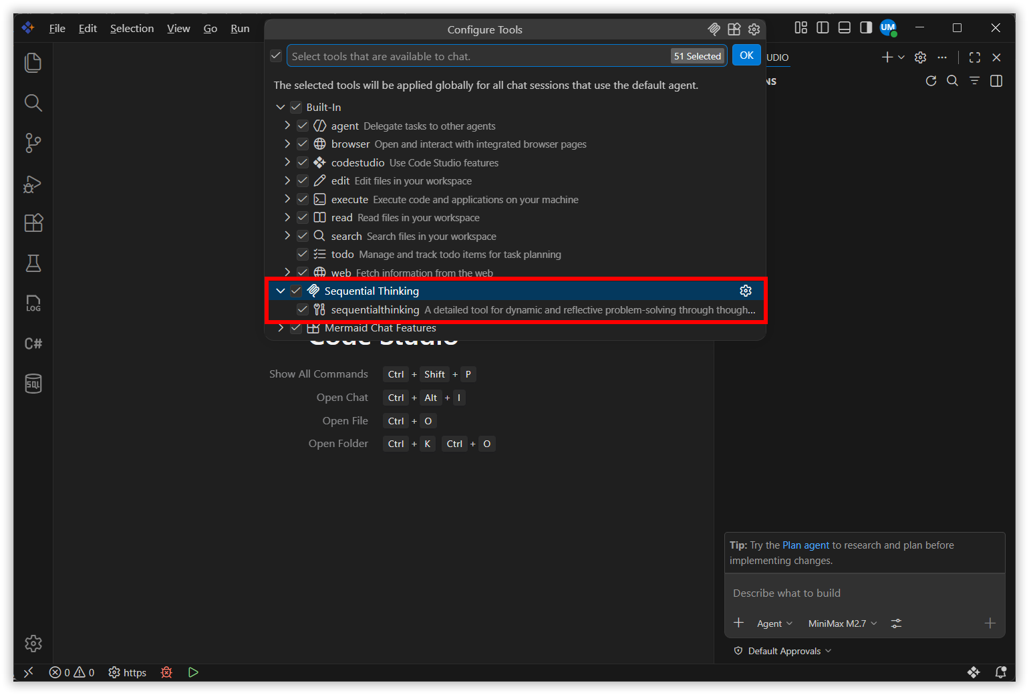Toggle the sessions side-by-side layout icon

coord(996,81)
